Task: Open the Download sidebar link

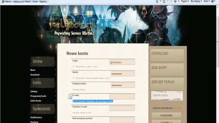Action: click(35, 75)
